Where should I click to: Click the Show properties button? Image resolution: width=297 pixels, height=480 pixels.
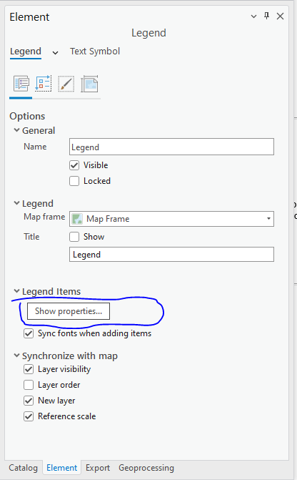69,311
